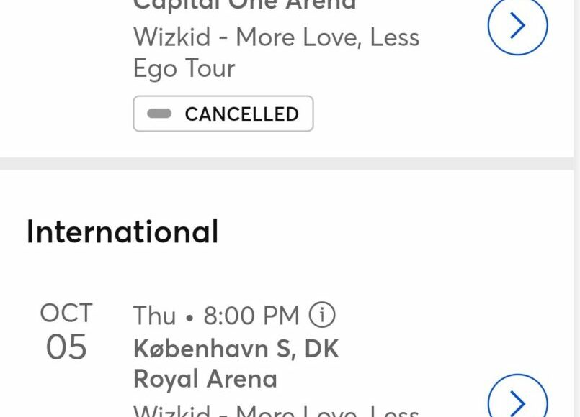Image resolution: width=580 pixels, height=417 pixels.
Task: Click the gray pill status indicator
Action: (159, 114)
